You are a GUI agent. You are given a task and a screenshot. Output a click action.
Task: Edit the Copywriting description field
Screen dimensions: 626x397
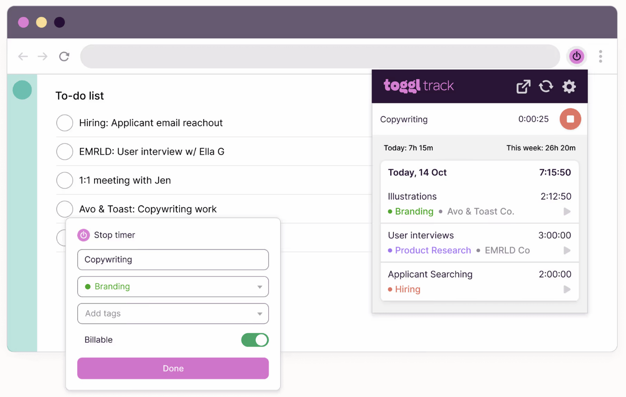173,259
